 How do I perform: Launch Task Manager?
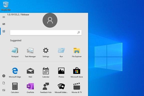(x=30, y=52)
